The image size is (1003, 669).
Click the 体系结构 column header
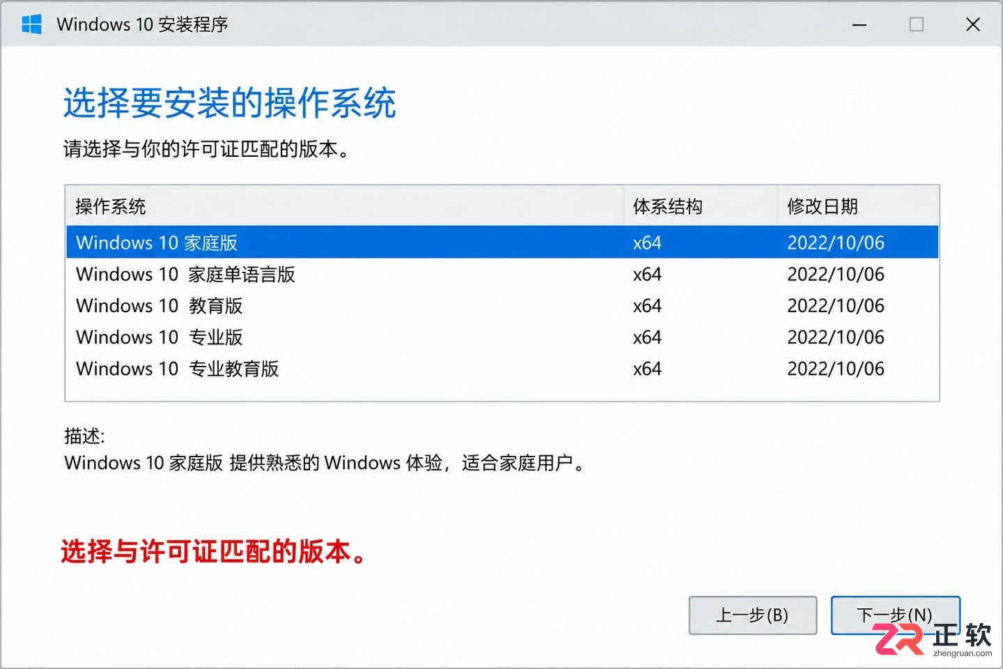click(x=701, y=206)
